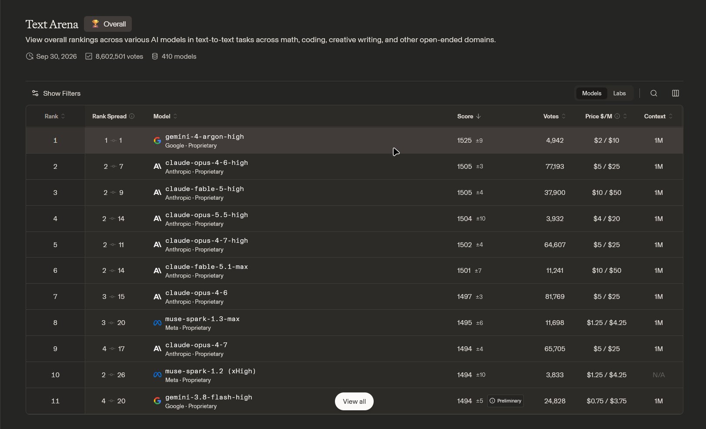Click Anthropic logo beside claude-fable-5-high
Viewport: 706px width, 429px height.
pyautogui.click(x=157, y=193)
